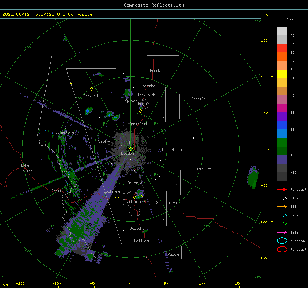308x288 pixels.
Task: Pick the red 60-65 dBZ color swatch
Action: [x=282, y=48]
